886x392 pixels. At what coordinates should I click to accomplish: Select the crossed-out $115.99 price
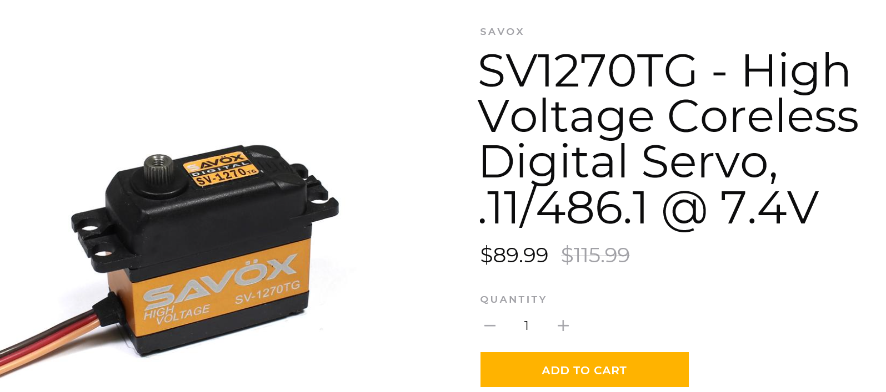coord(595,255)
